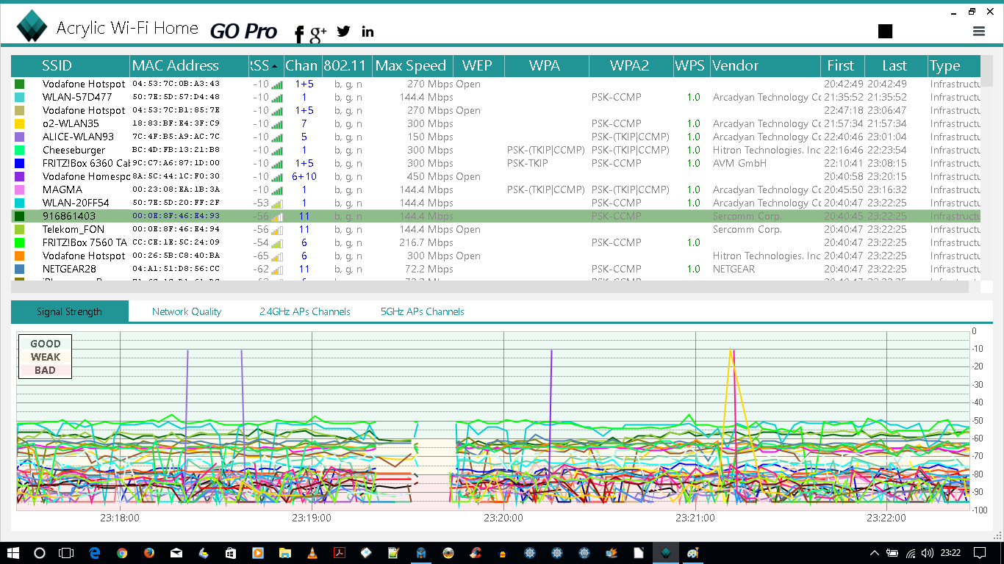Click color swatch of ALICE-WLAN93

(x=19, y=137)
